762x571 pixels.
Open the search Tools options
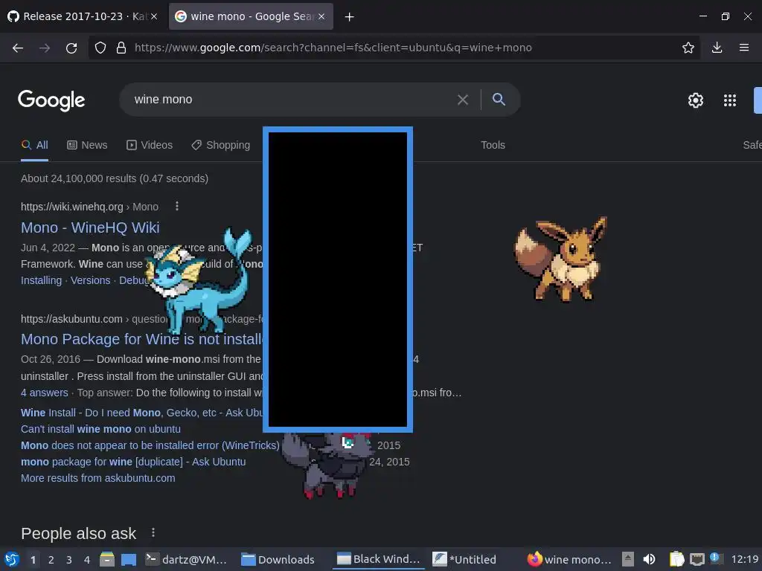[x=493, y=145]
